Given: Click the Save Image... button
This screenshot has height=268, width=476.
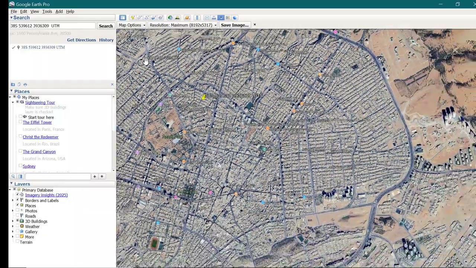Looking at the screenshot, I should [235, 25].
